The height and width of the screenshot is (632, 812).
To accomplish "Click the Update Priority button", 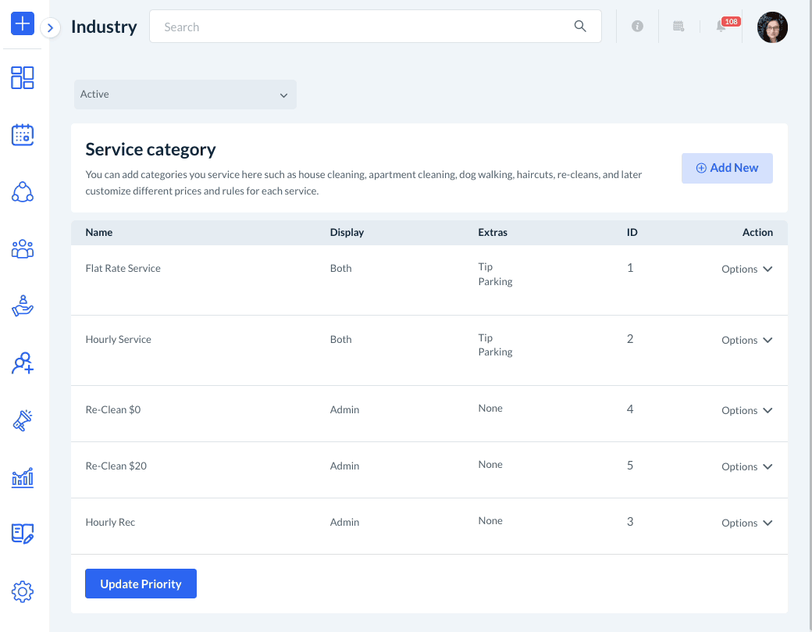I will pyautogui.click(x=141, y=584).
